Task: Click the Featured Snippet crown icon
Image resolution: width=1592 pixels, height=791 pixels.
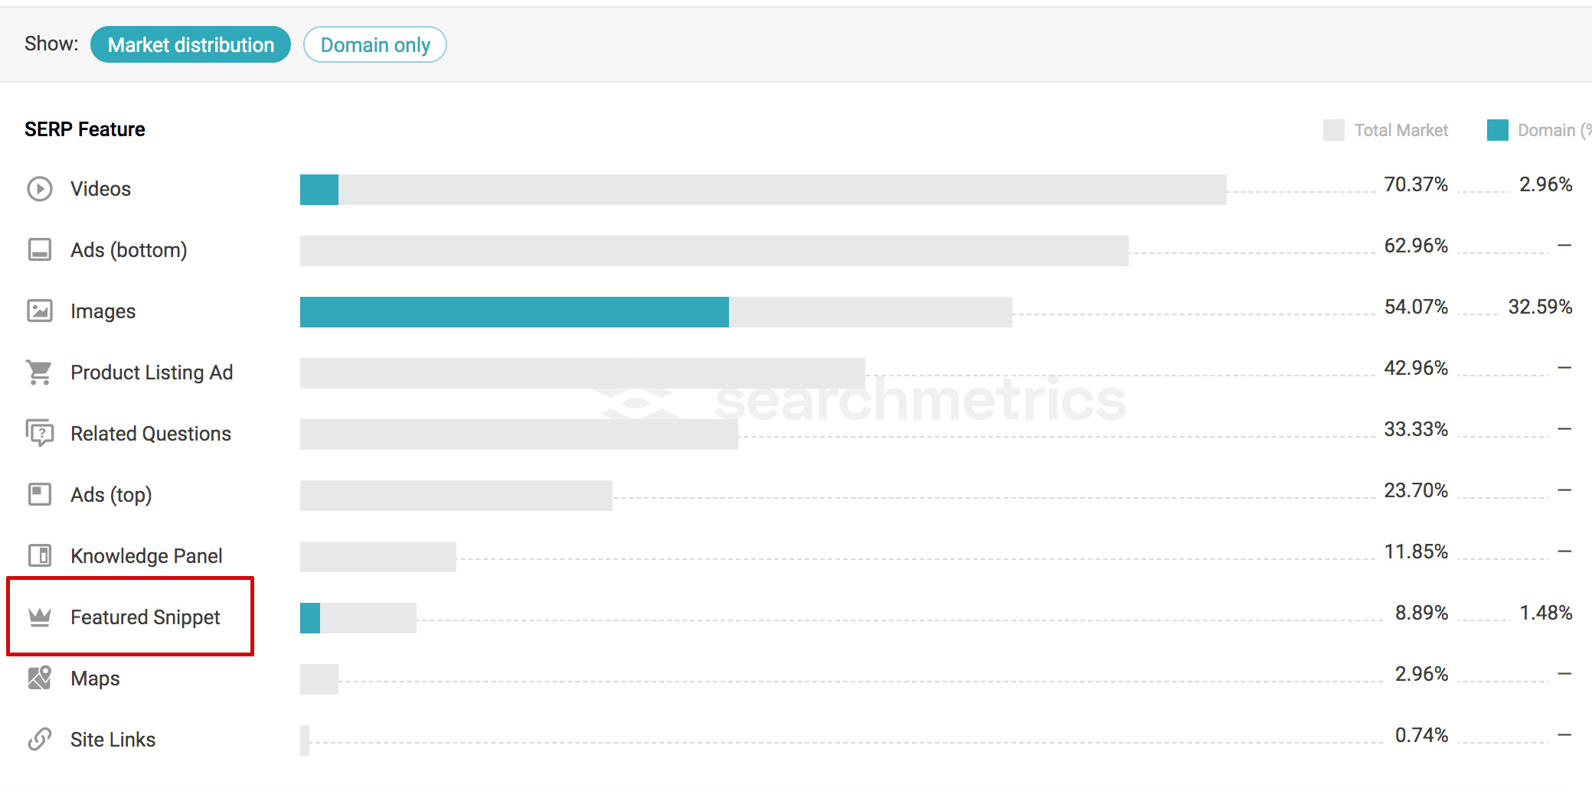Action: coord(40,617)
